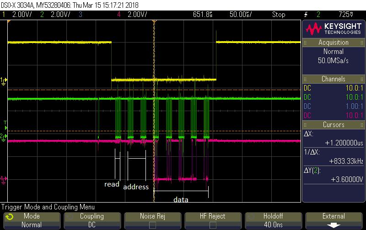Image resolution: width=366 pixels, height=230 pixels.
Task: Click the channel 2 ground level marker
Action: point(4,138)
